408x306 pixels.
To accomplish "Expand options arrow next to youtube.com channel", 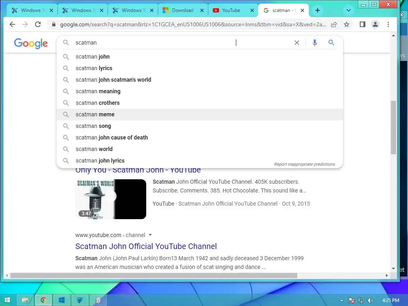I will pos(150,235).
